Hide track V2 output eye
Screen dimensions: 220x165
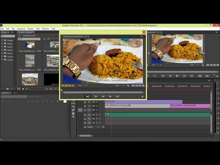tap(97, 106)
